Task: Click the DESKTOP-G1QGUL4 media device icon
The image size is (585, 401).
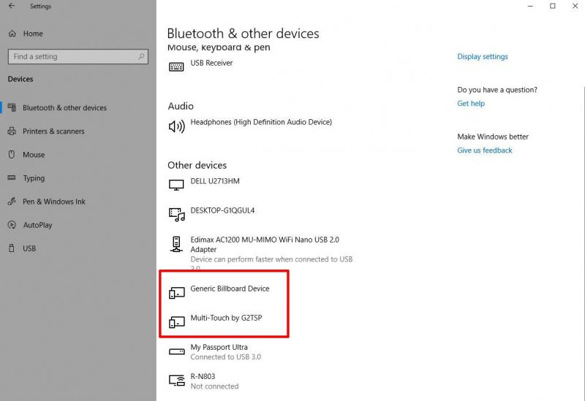Action: [176, 214]
